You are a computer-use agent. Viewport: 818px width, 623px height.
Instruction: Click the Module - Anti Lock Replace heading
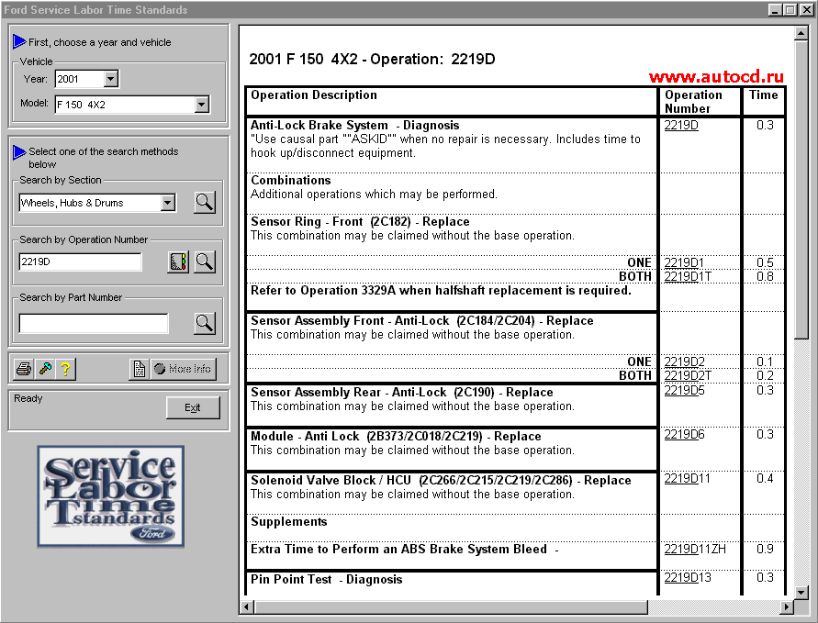[396, 437]
